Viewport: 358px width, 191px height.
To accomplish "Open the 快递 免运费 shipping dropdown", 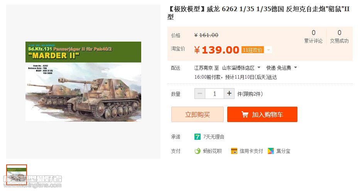I will pos(282,68).
